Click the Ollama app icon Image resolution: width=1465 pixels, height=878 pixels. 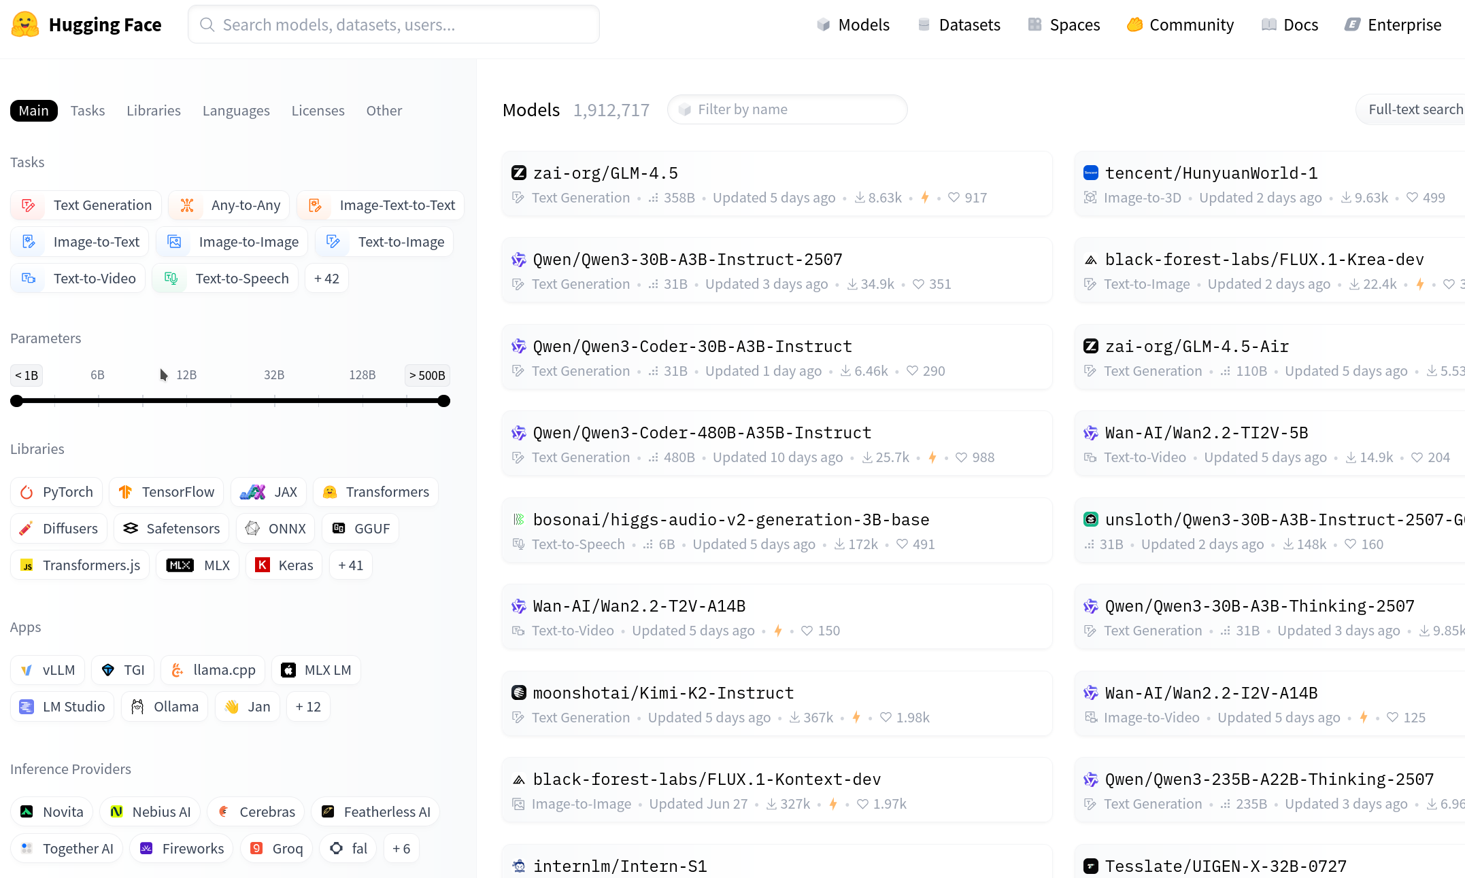[x=137, y=707]
